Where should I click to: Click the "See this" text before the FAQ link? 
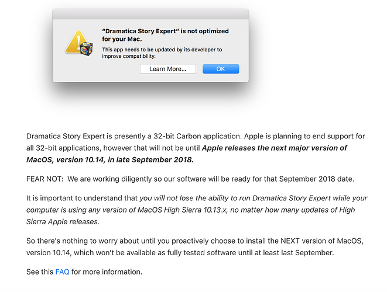click(40, 272)
